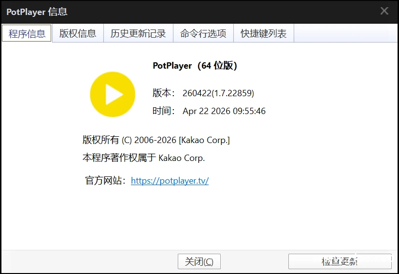
Task: Click the 版本 label
Action: tap(164, 93)
